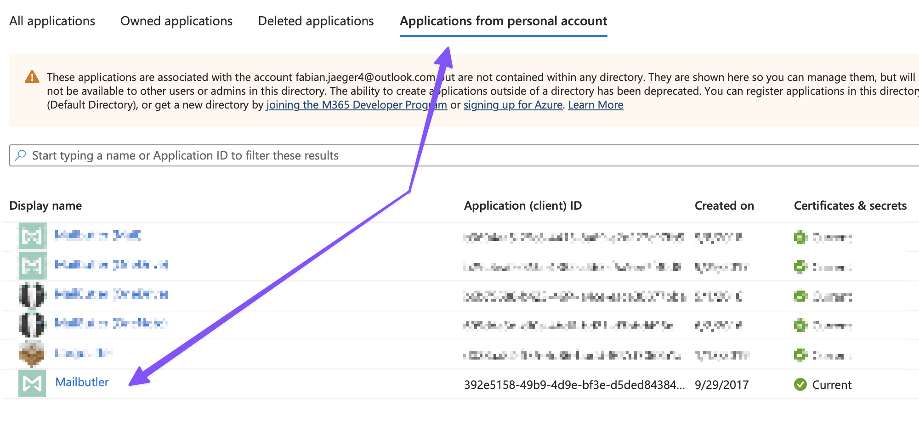Follow the signing up for Azure link

point(513,105)
